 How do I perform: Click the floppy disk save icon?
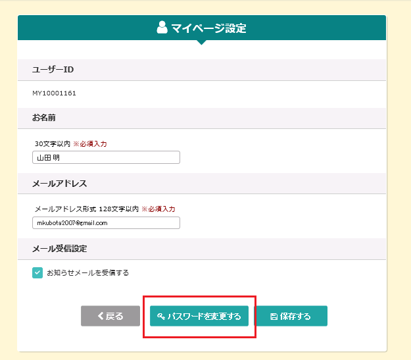tap(274, 317)
